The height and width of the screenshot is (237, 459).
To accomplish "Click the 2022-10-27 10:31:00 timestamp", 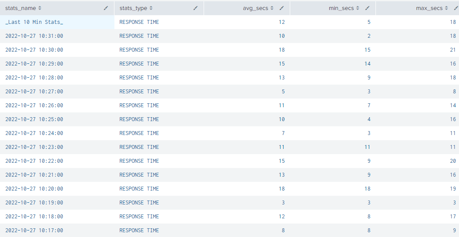I will (x=34, y=36).
